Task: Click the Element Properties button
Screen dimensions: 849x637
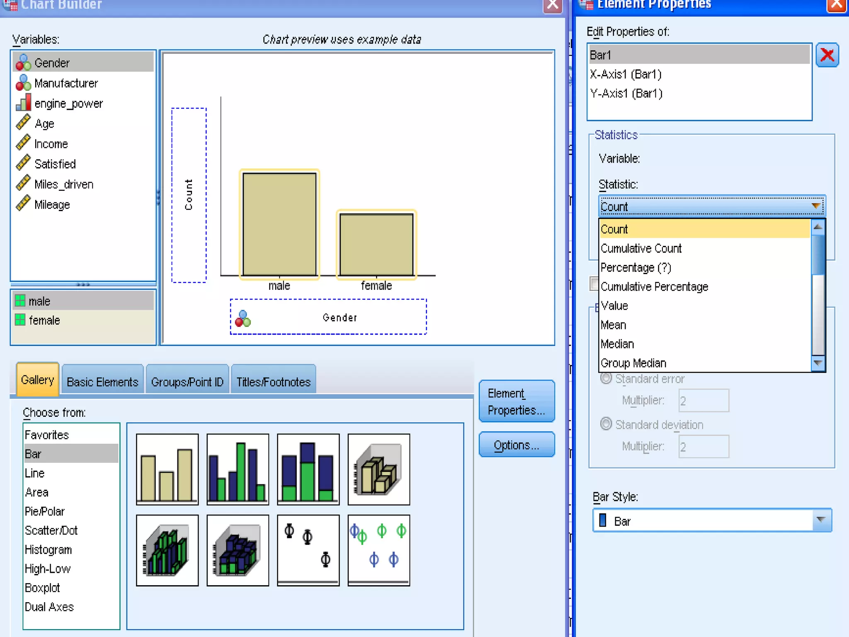Action: click(x=516, y=401)
